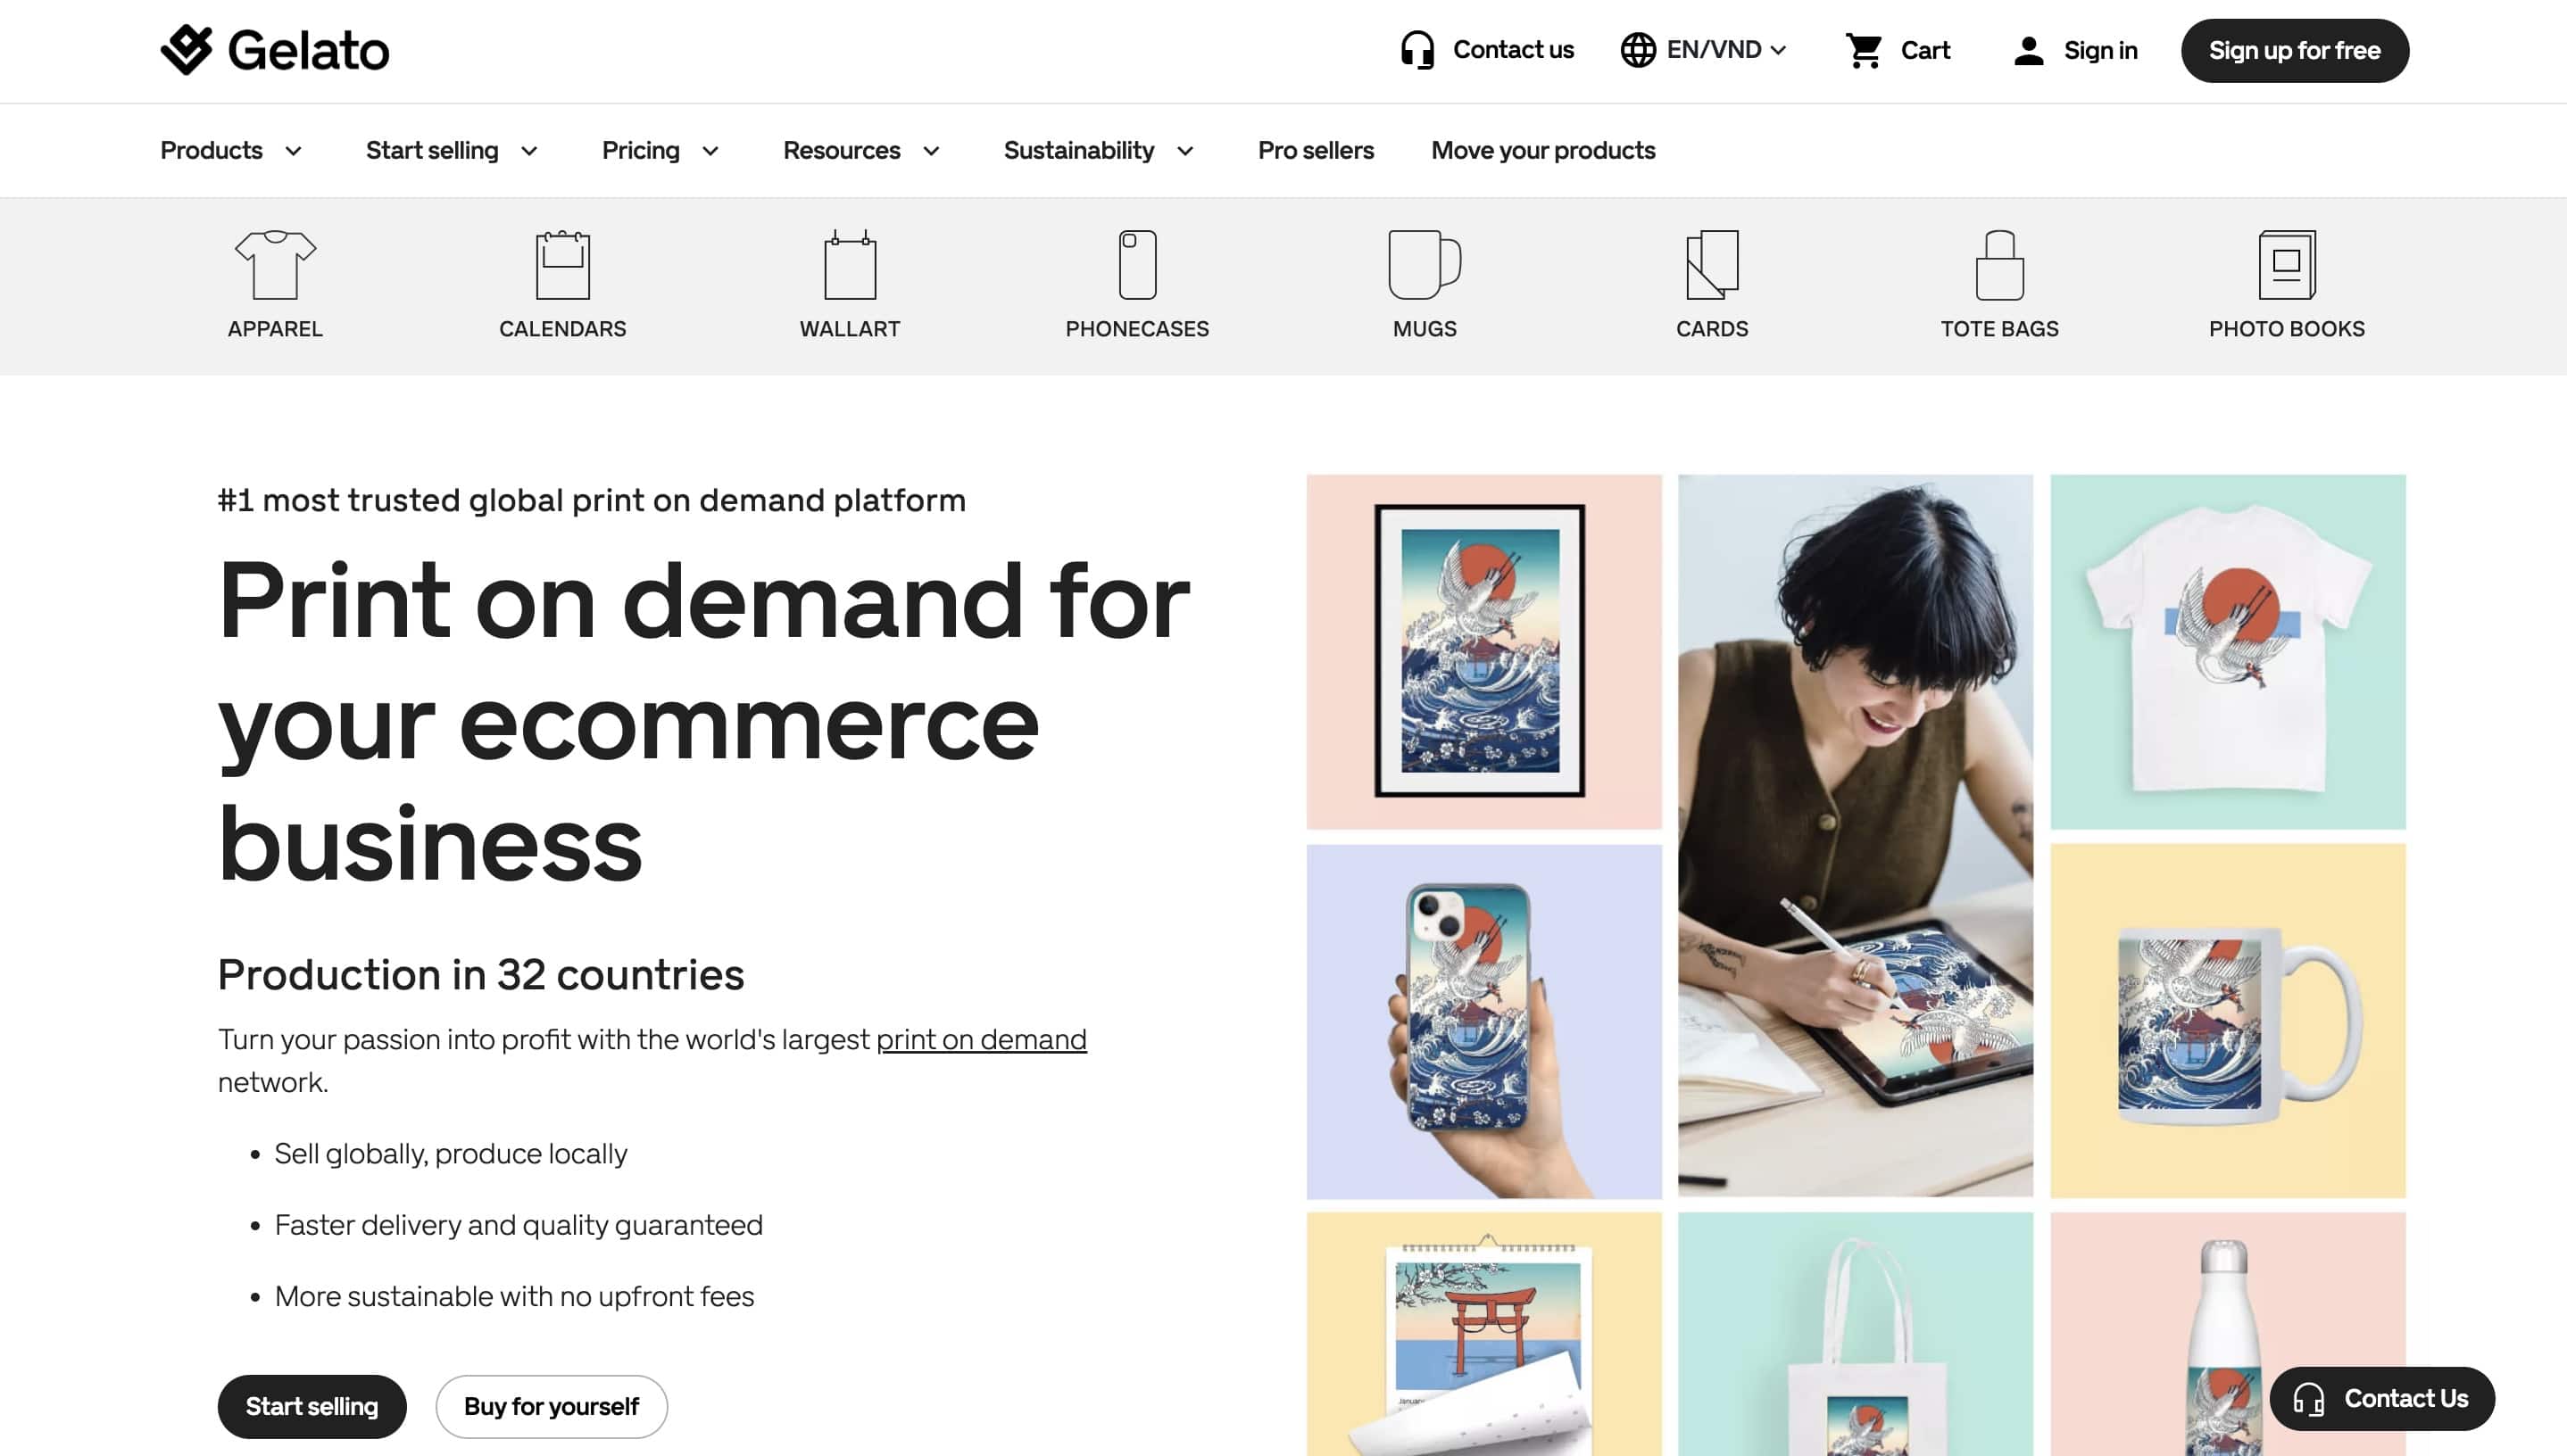Image resolution: width=2567 pixels, height=1456 pixels.
Task: Select the Phonecases category icon
Action: [x=1137, y=265]
